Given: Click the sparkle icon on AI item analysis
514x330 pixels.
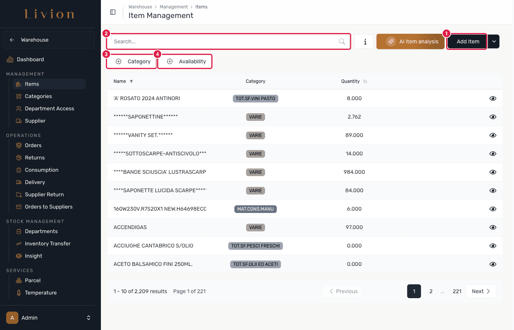Looking at the screenshot, I should [x=391, y=41].
